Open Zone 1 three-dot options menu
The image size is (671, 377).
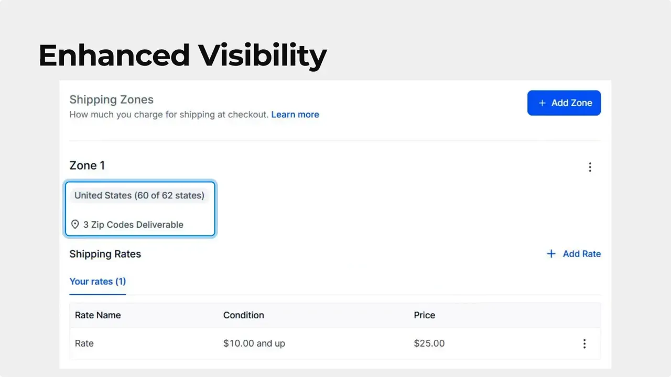pyautogui.click(x=590, y=167)
